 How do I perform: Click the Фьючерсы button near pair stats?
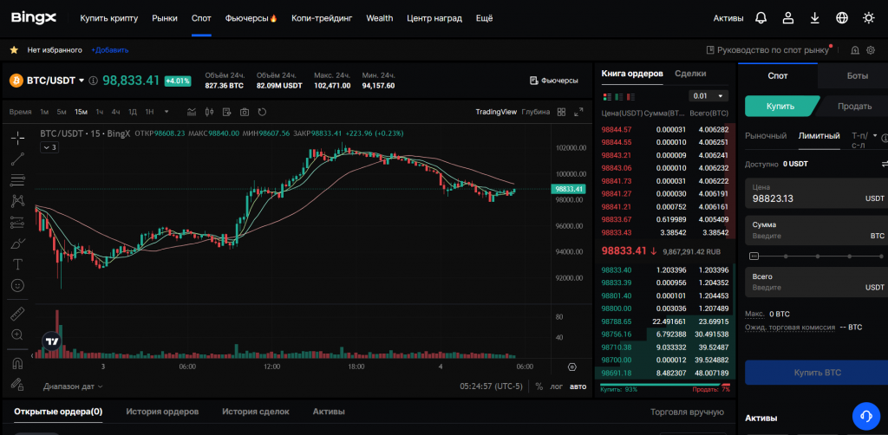[x=554, y=81]
